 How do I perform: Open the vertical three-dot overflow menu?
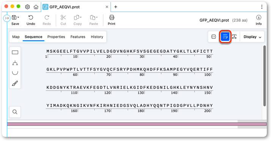tap(262, 7)
